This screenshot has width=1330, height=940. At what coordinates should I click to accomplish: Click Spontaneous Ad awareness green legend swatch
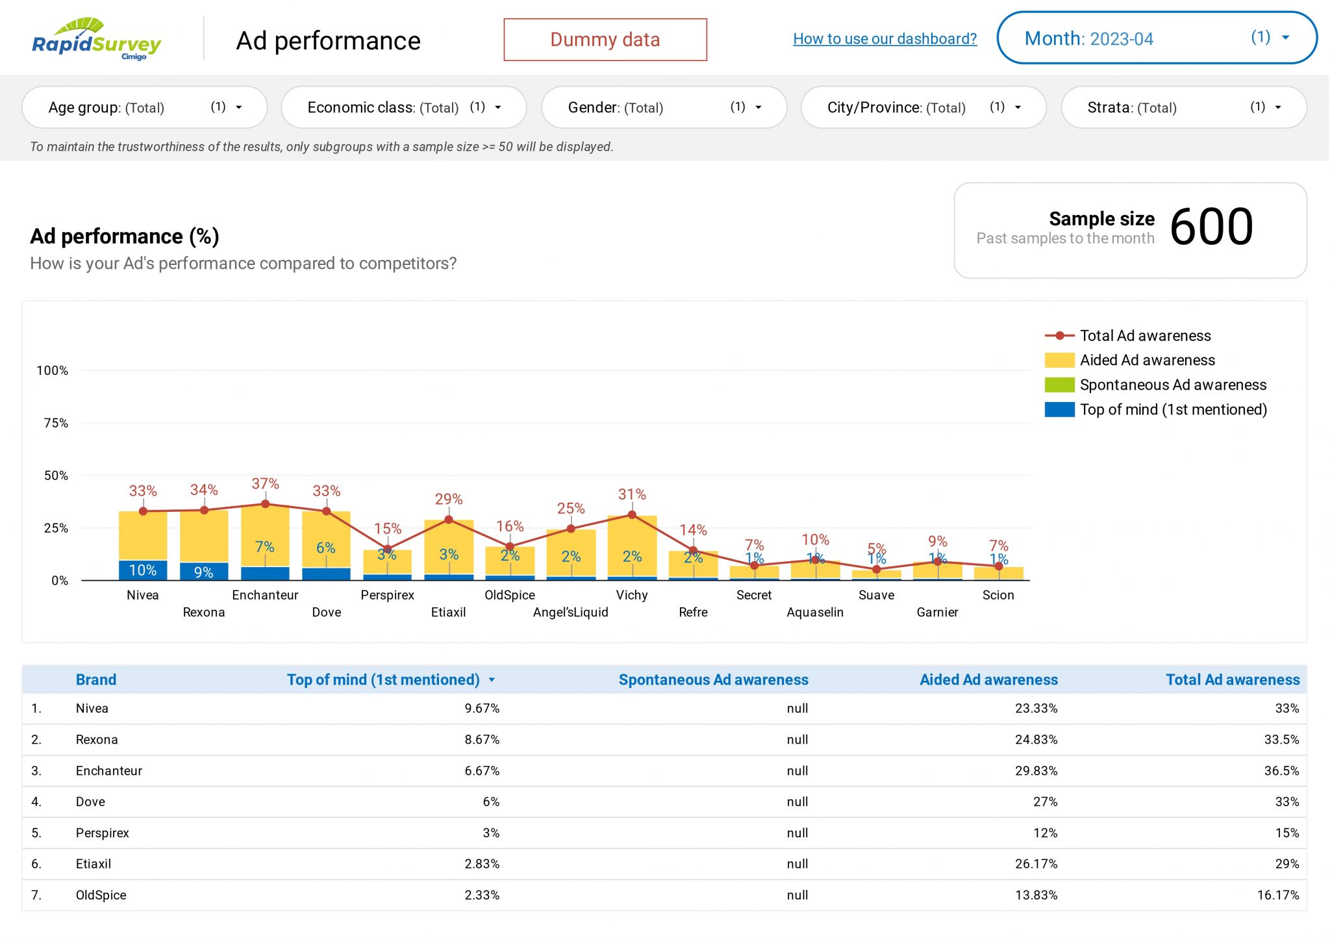pyautogui.click(x=1059, y=385)
